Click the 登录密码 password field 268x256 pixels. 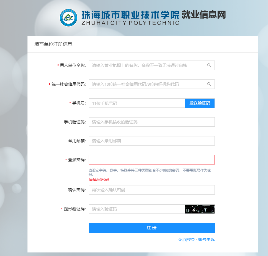pos(152,160)
